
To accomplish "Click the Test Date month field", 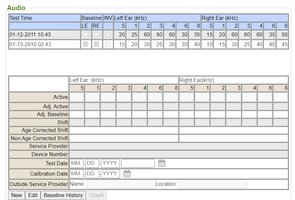I will click(76, 163).
